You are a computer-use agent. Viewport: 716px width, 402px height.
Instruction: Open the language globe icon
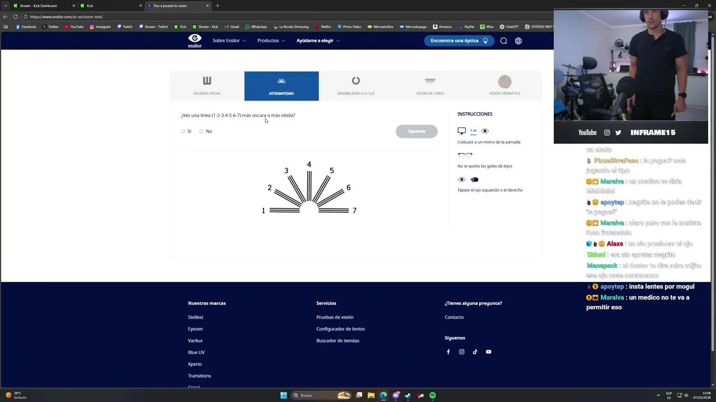(519, 41)
